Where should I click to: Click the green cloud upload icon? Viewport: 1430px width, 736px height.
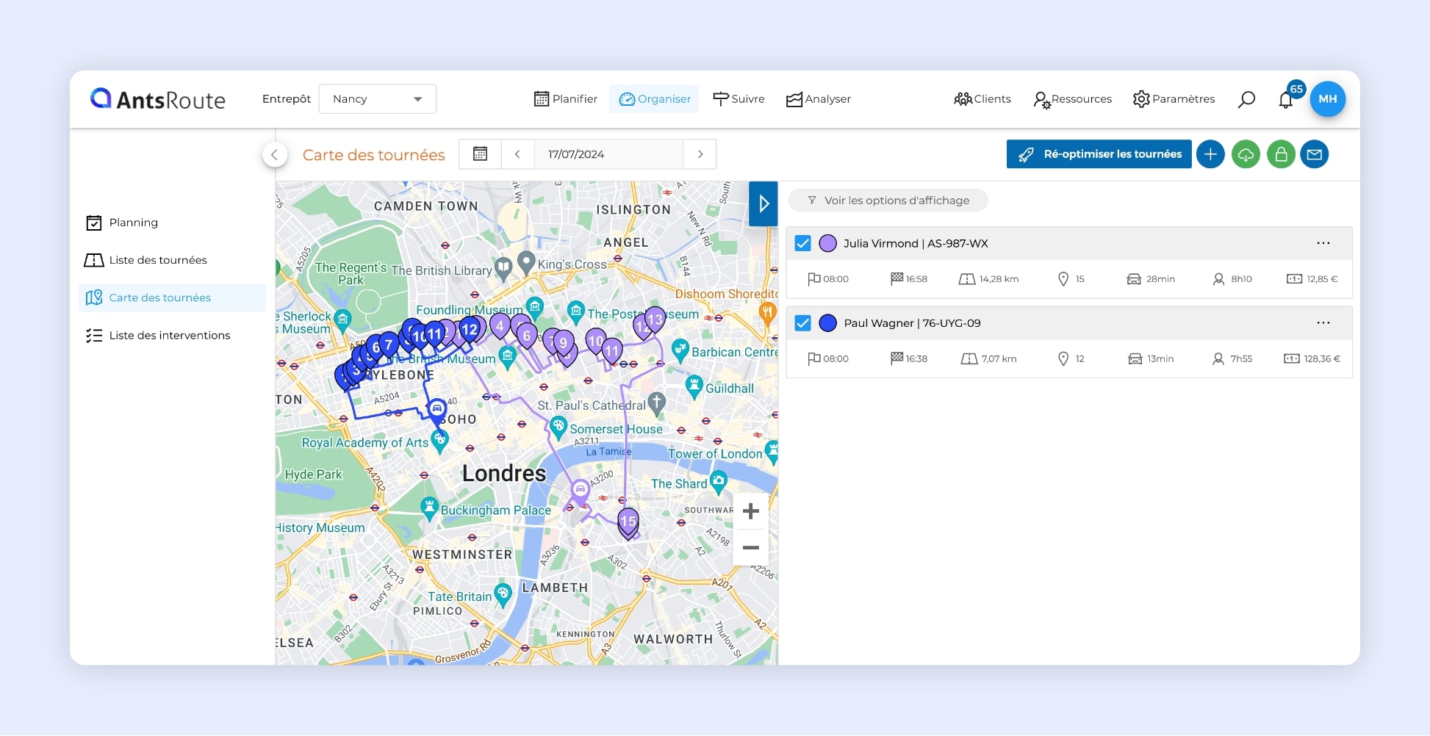(1246, 154)
